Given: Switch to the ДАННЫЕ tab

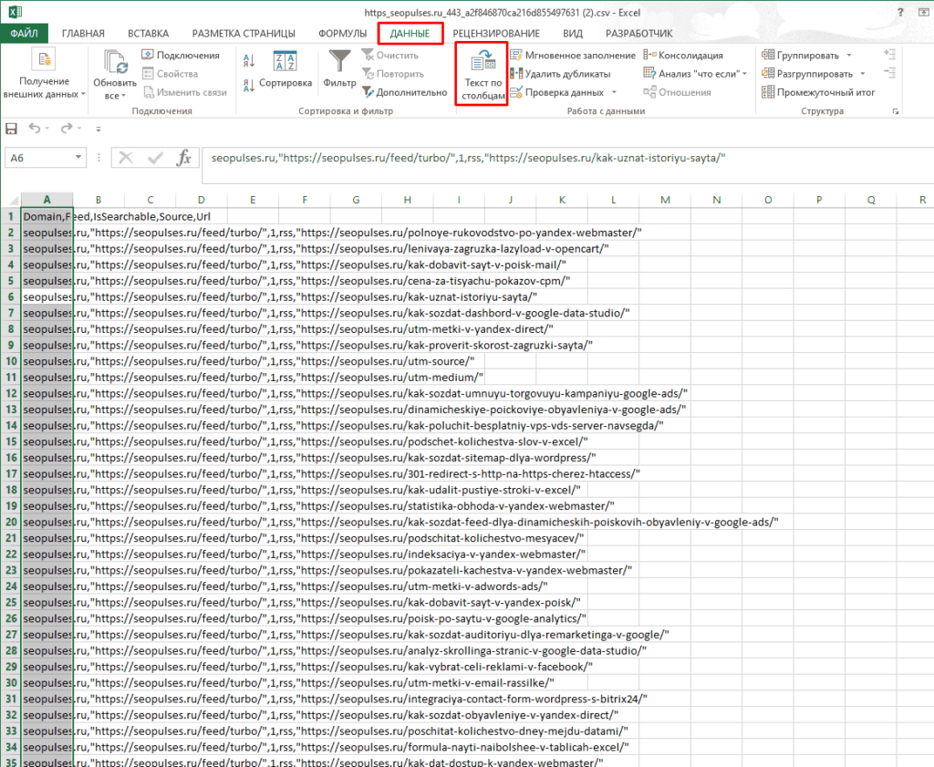Looking at the screenshot, I should [x=410, y=34].
